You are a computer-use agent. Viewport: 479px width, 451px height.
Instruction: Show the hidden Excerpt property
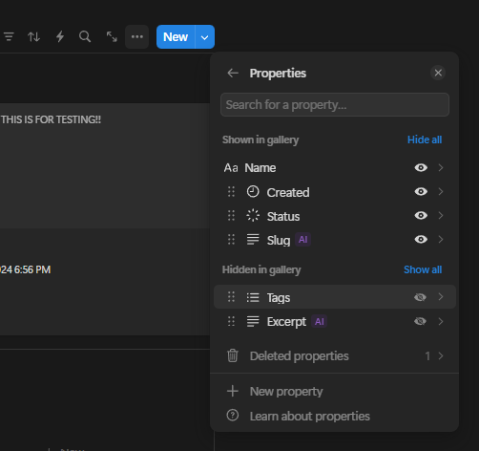click(420, 321)
